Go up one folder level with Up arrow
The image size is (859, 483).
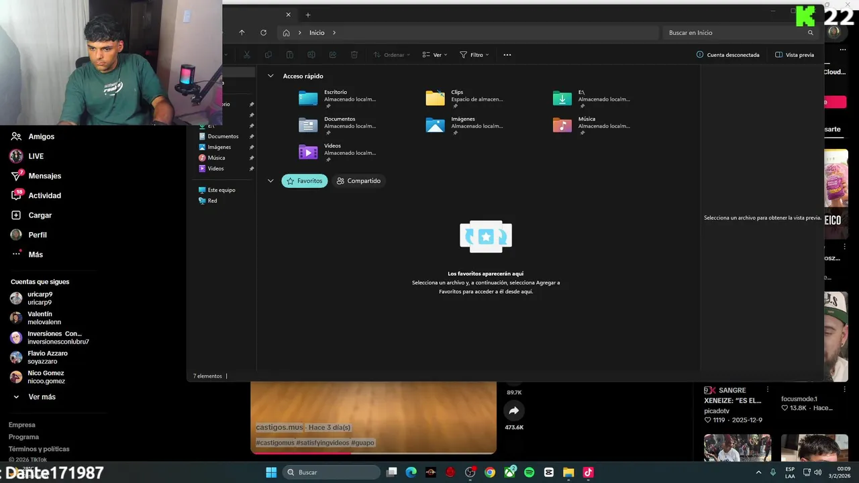tap(242, 32)
